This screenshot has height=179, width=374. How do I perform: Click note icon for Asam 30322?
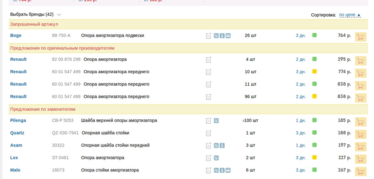(x=208, y=145)
